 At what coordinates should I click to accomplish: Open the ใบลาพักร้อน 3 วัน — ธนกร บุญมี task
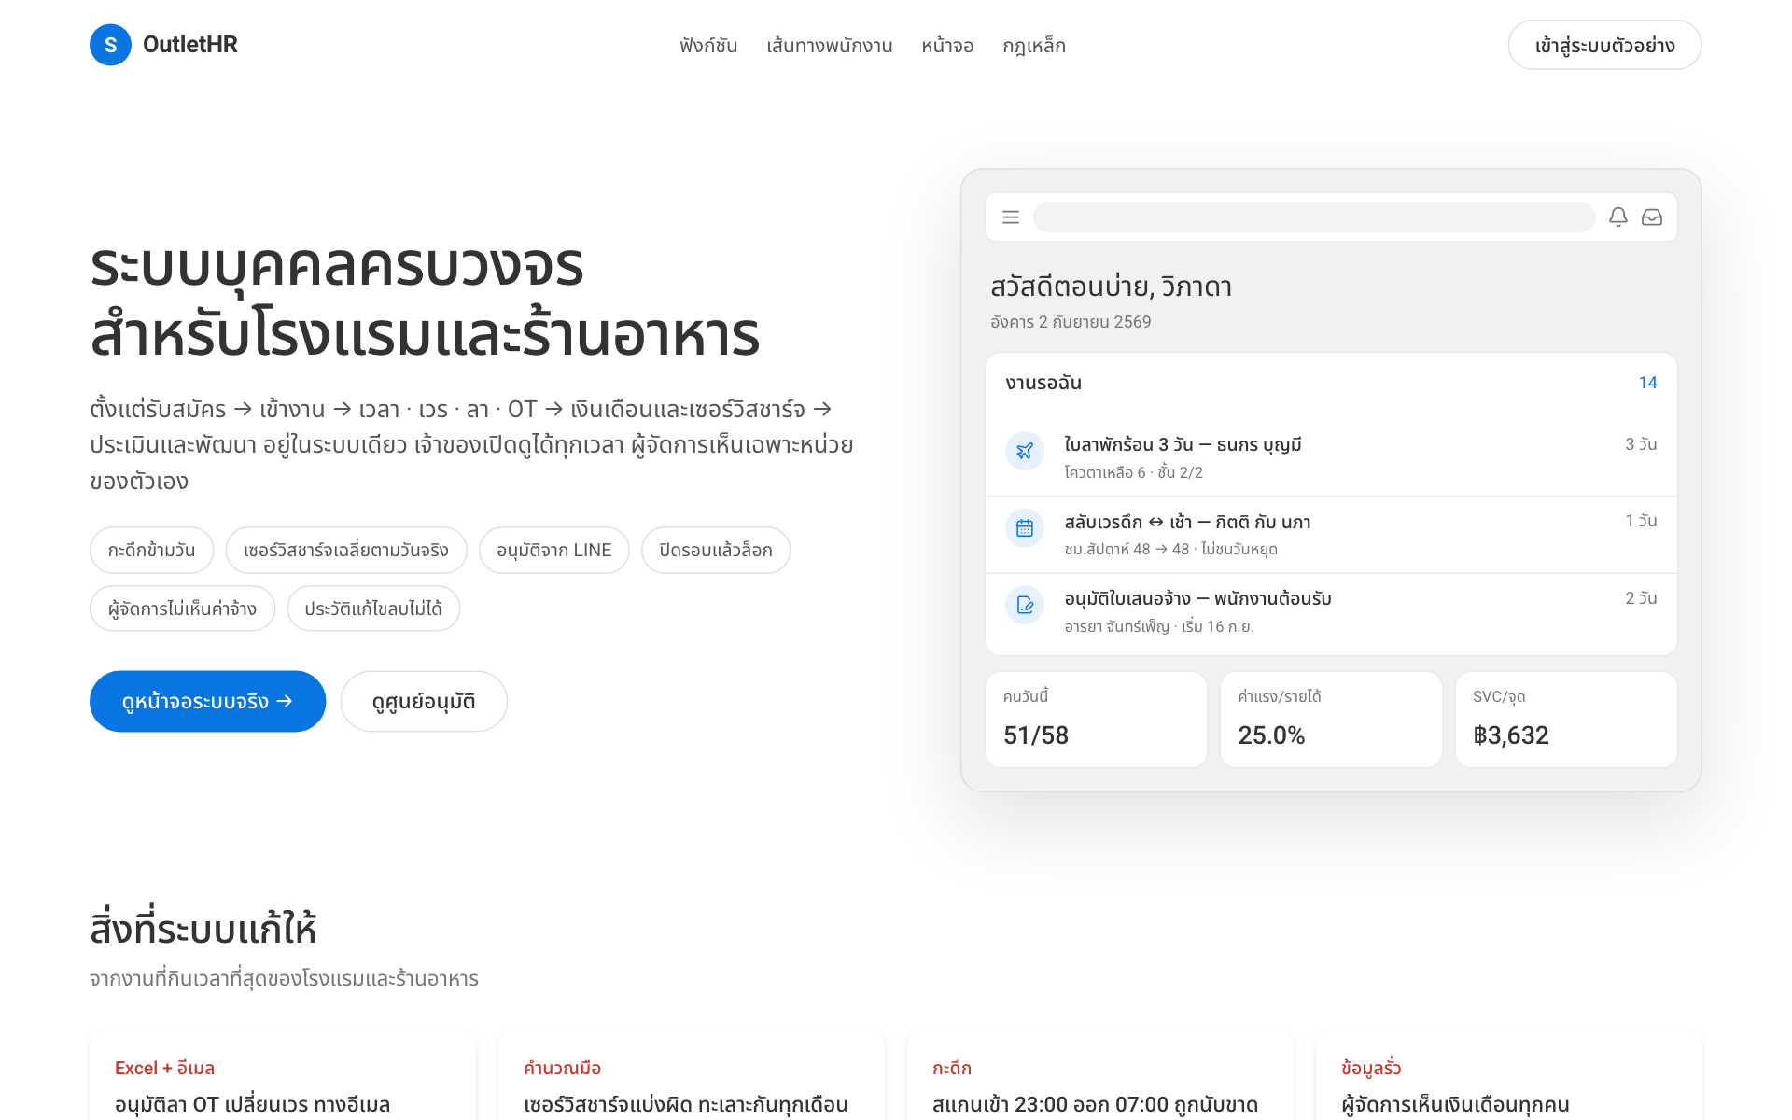[1331, 457]
